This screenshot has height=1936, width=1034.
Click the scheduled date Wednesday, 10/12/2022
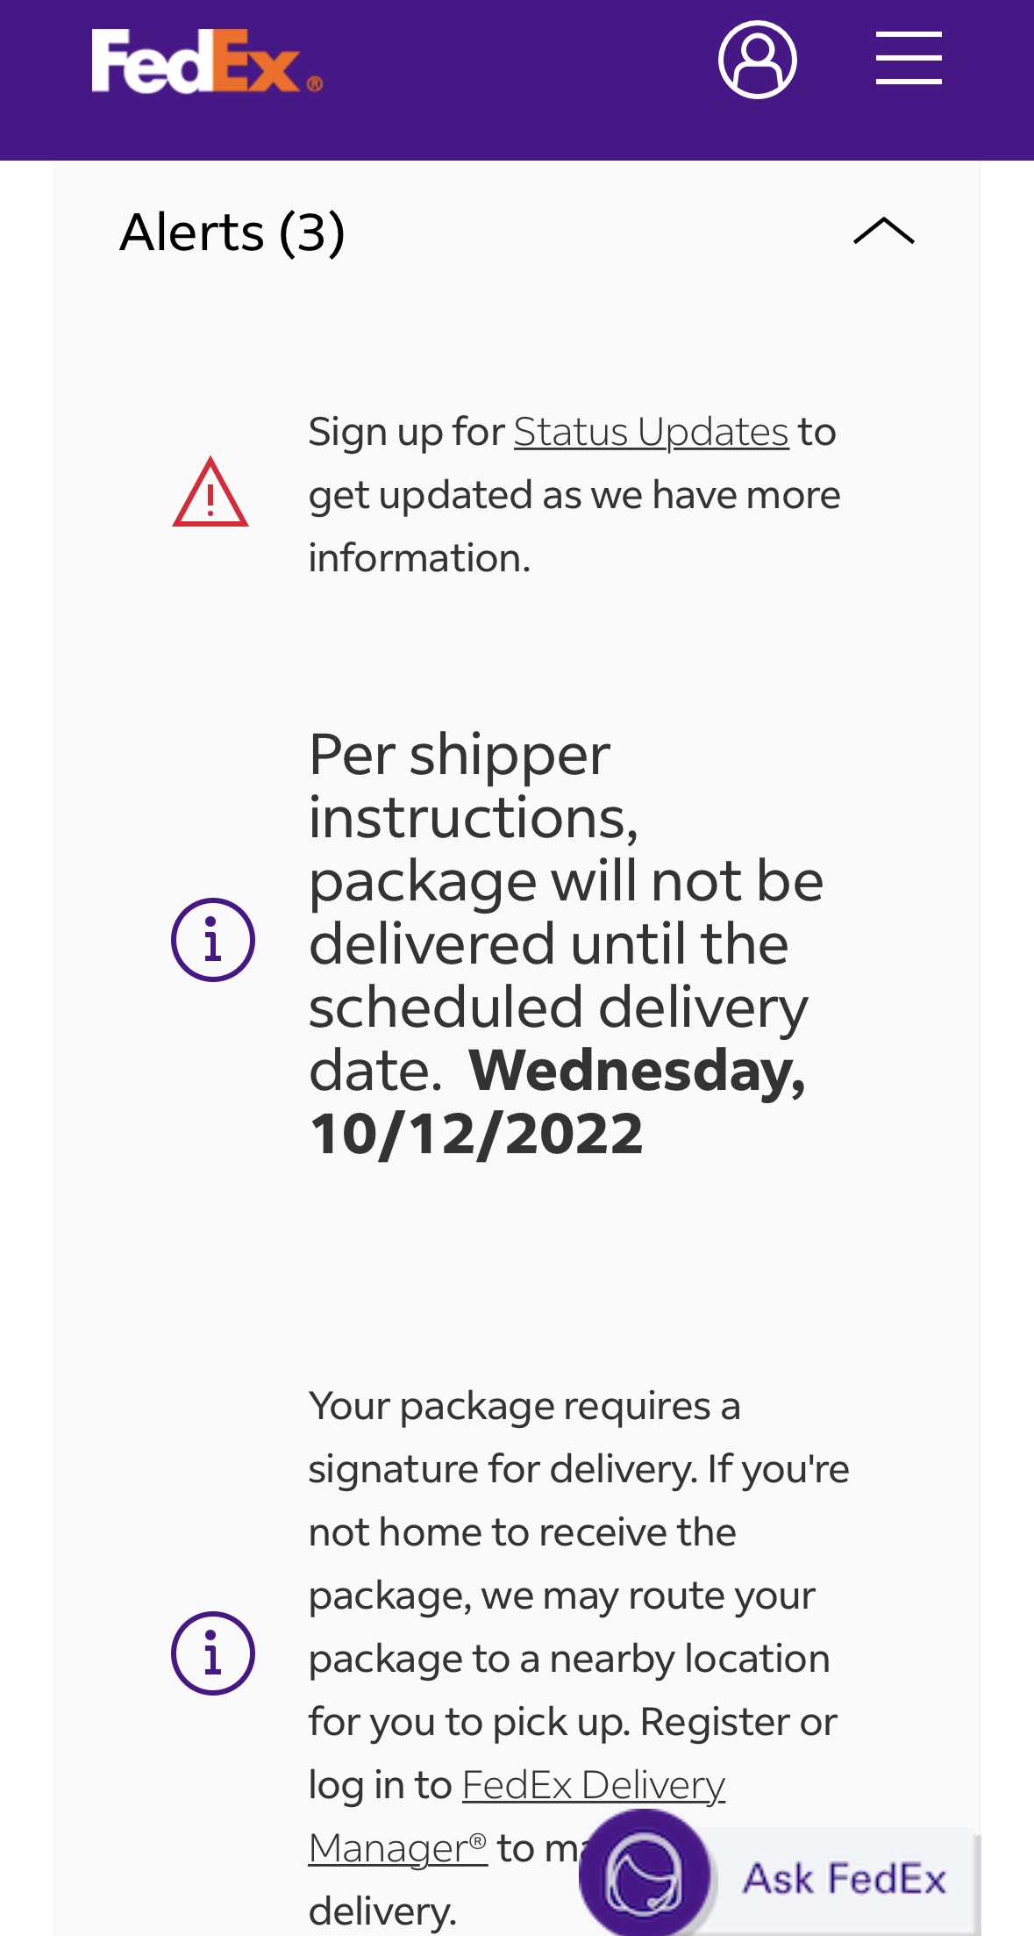click(558, 1101)
